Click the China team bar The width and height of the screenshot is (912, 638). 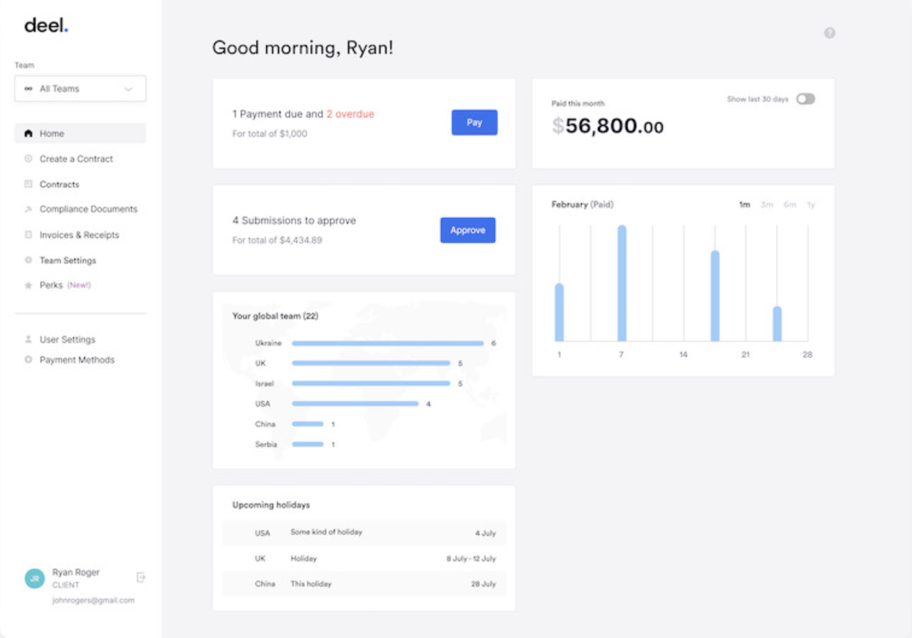point(308,424)
